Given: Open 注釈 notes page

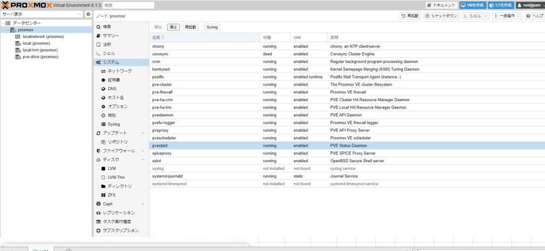Looking at the screenshot, I should (121, 45).
